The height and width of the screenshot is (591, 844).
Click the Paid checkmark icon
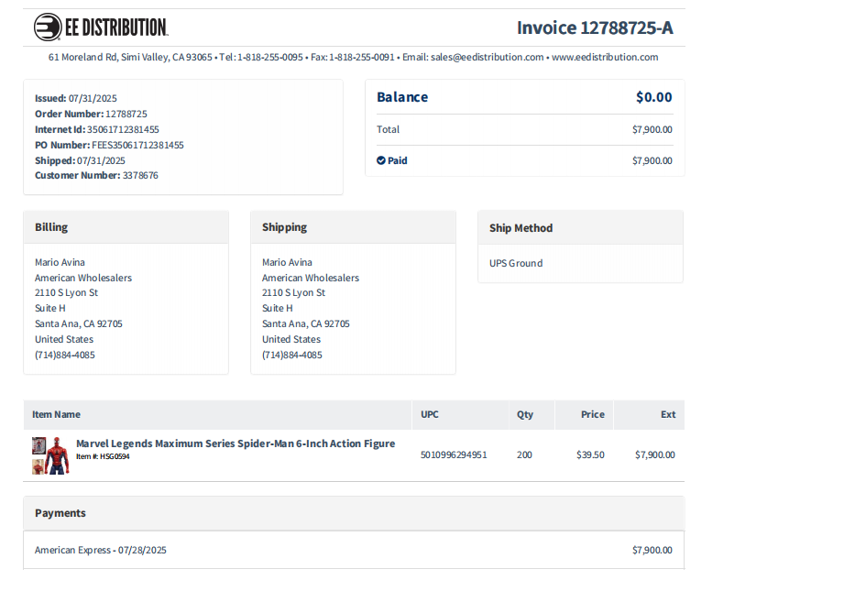[x=381, y=160]
